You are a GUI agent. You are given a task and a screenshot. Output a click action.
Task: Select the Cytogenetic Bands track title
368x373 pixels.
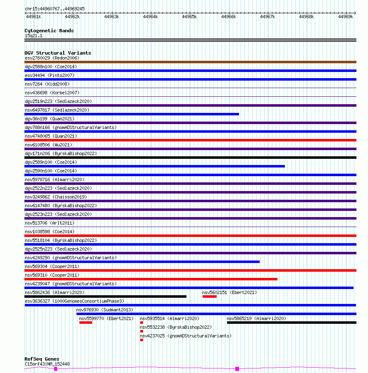pos(49,31)
